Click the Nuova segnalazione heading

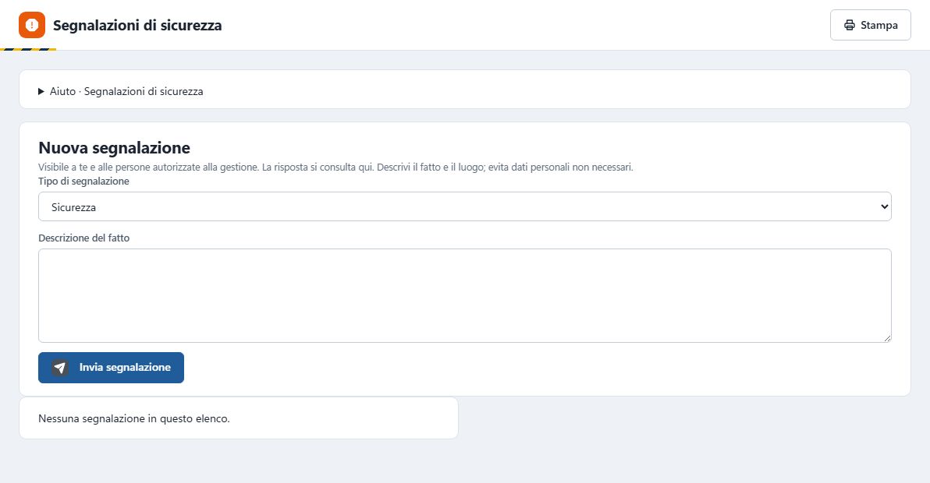tap(115, 147)
